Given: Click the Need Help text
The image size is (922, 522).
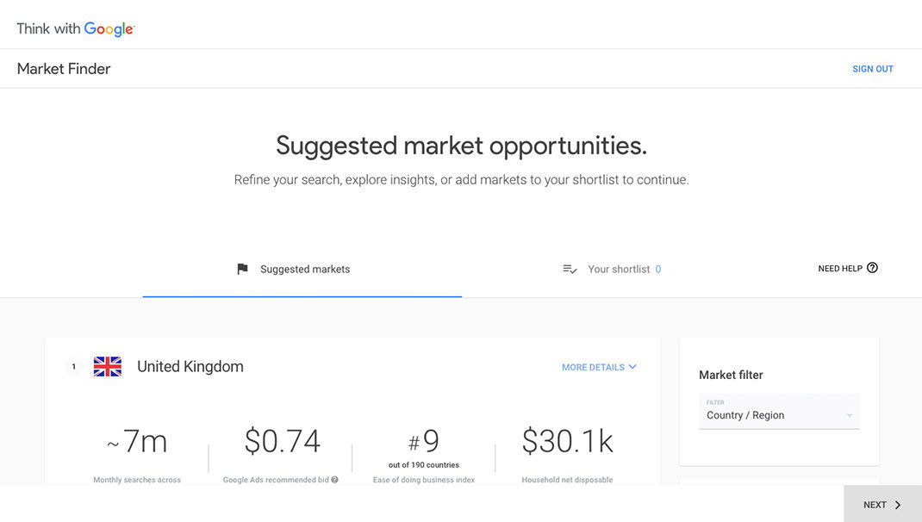Looking at the screenshot, I should coord(839,269).
